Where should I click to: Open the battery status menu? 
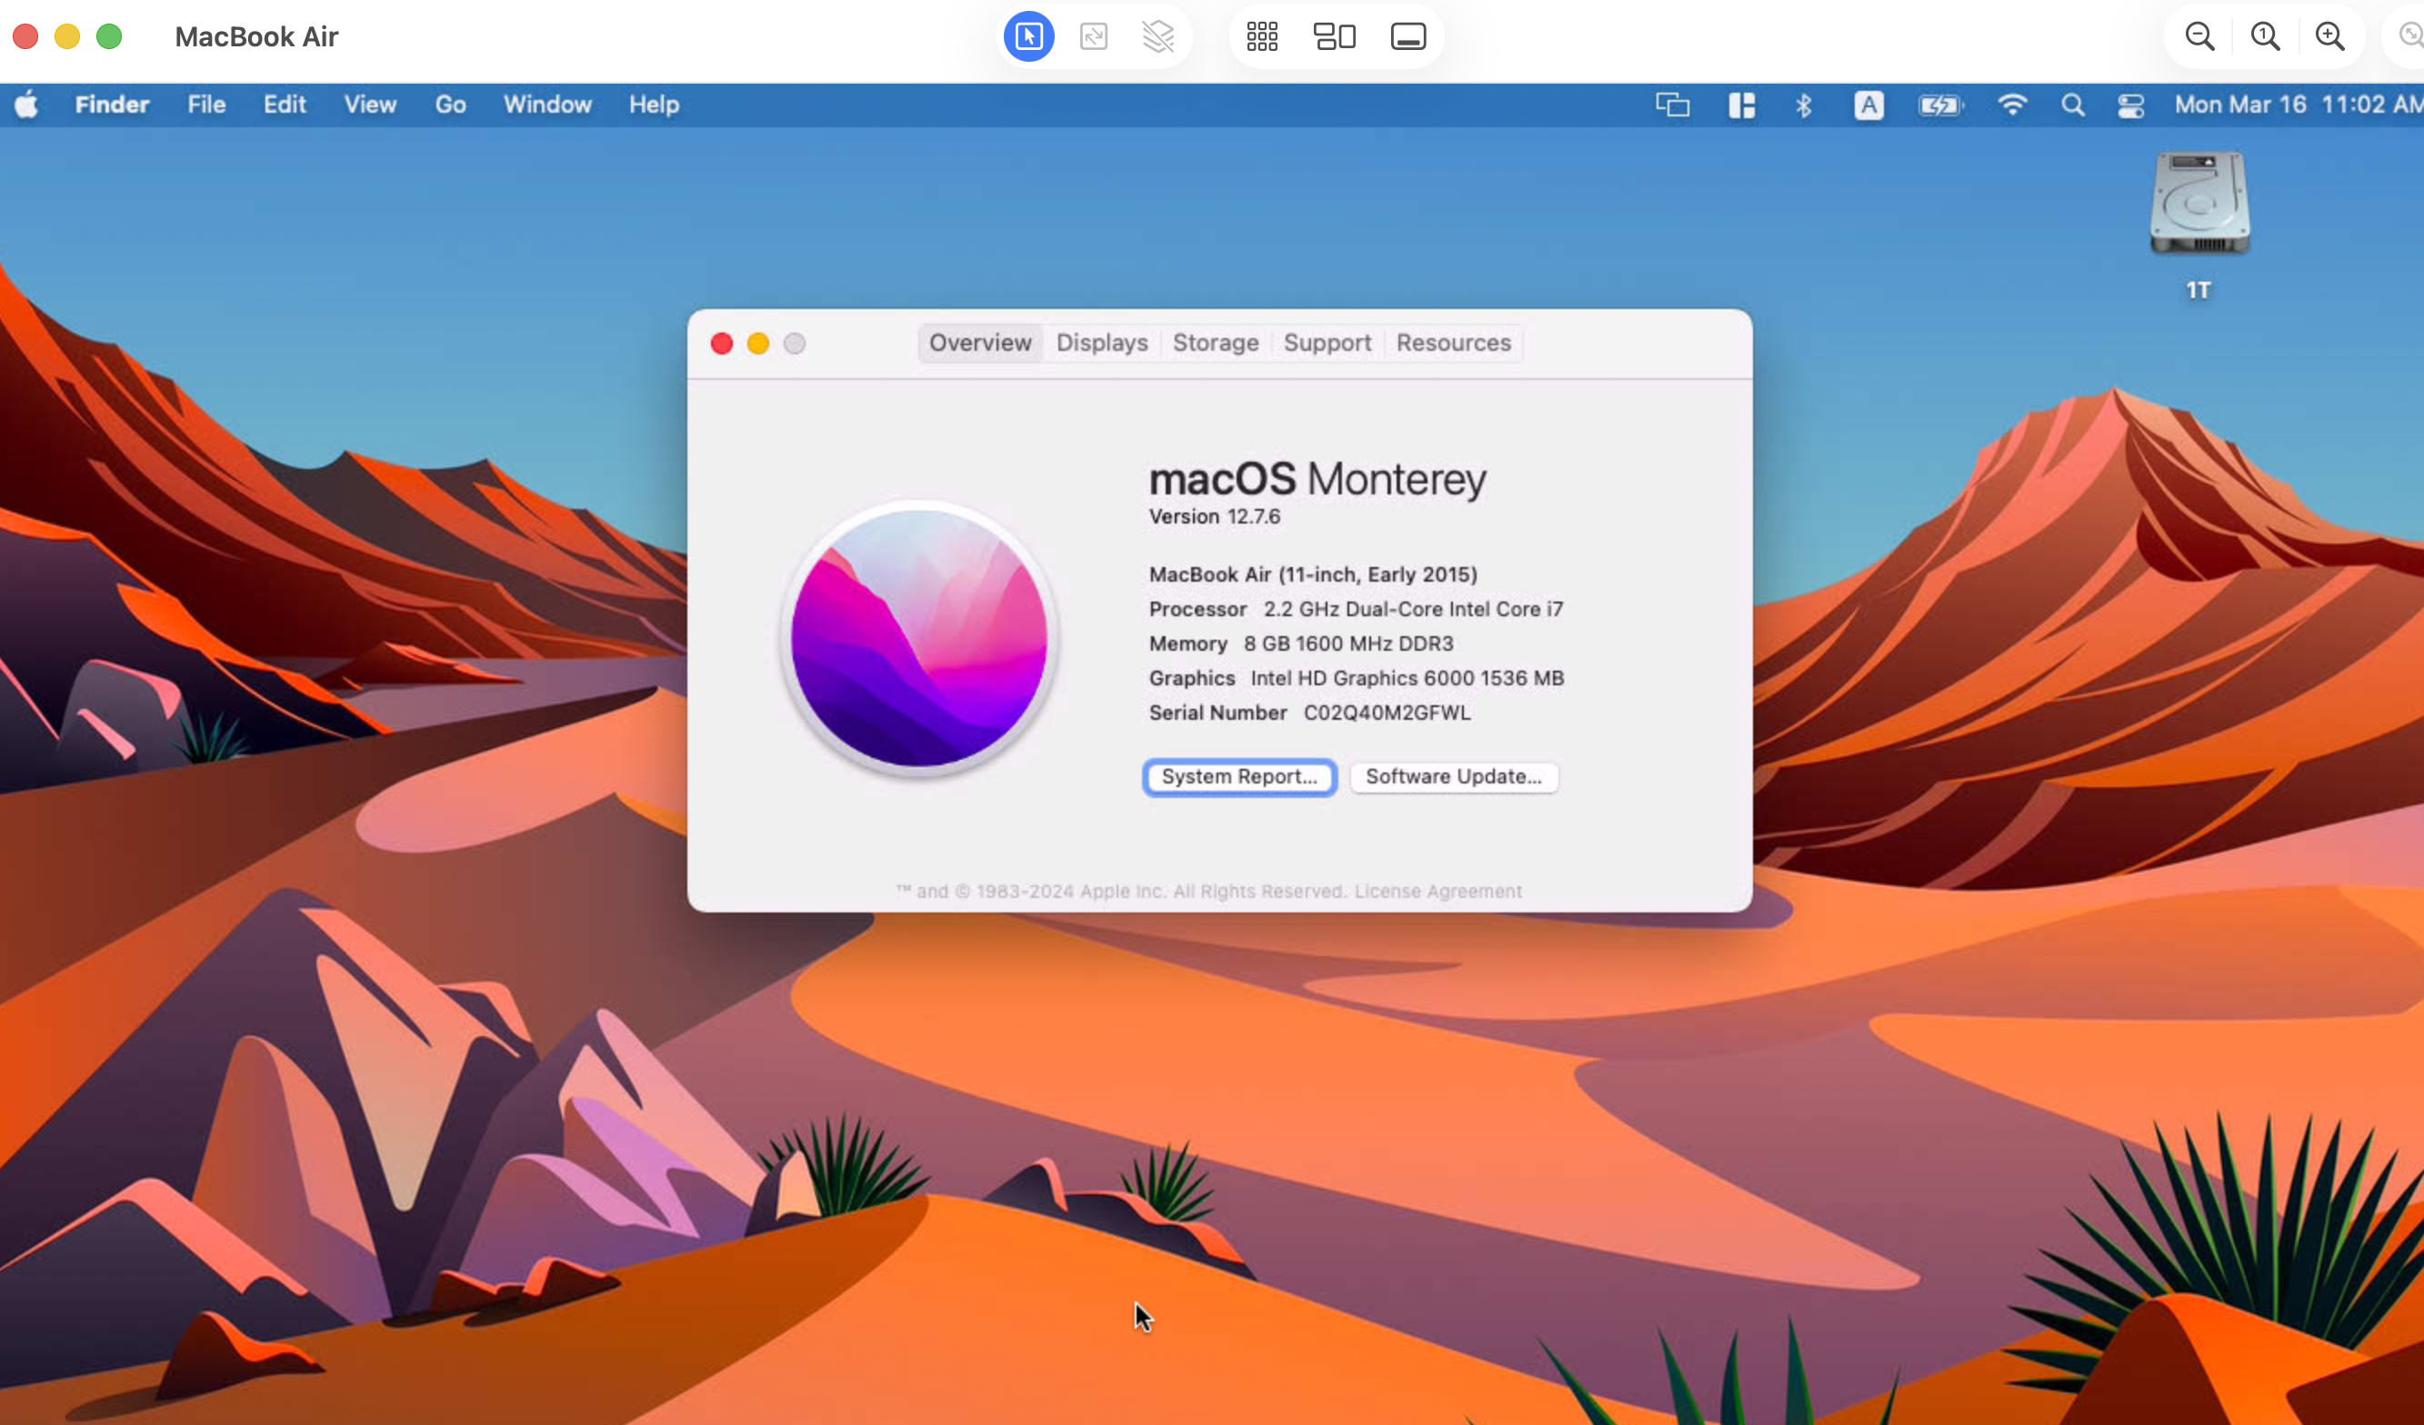point(1940,105)
